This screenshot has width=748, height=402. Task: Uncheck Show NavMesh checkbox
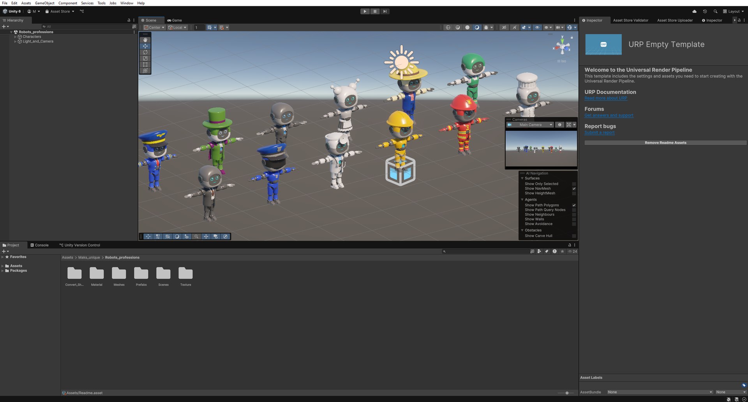(x=574, y=188)
